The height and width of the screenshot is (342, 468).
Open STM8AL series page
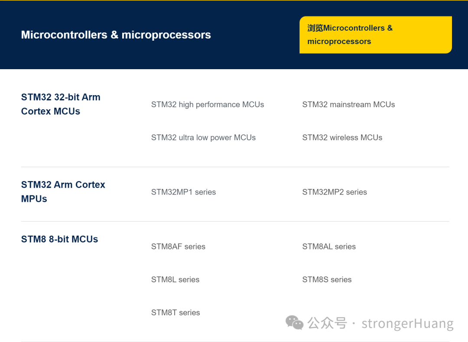(329, 246)
